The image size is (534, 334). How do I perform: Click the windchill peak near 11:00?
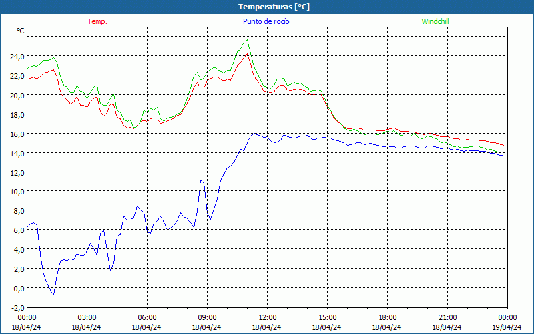click(x=247, y=40)
